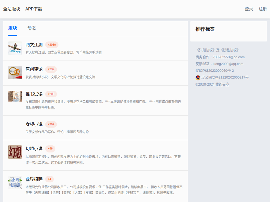The width and height of the screenshot is (270, 202).
Task: Open the 《隐私协议》 link
Action: (230, 50)
